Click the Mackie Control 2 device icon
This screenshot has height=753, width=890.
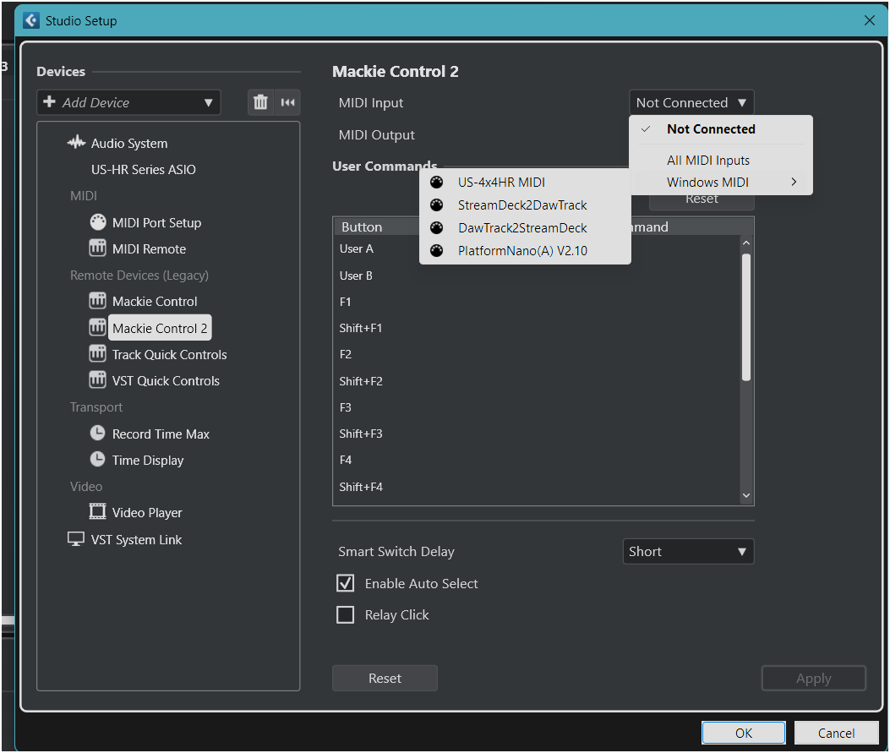98,327
